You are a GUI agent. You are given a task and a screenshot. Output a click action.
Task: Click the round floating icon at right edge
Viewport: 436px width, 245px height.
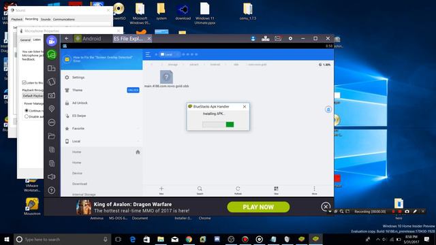[328, 109]
